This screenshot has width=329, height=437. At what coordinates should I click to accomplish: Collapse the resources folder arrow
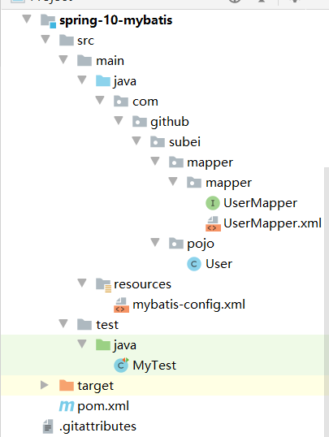[82, 283]
